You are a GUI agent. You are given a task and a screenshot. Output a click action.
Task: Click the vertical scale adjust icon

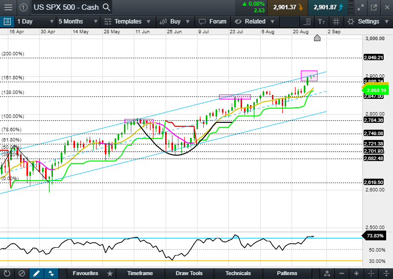pos(386,273)
